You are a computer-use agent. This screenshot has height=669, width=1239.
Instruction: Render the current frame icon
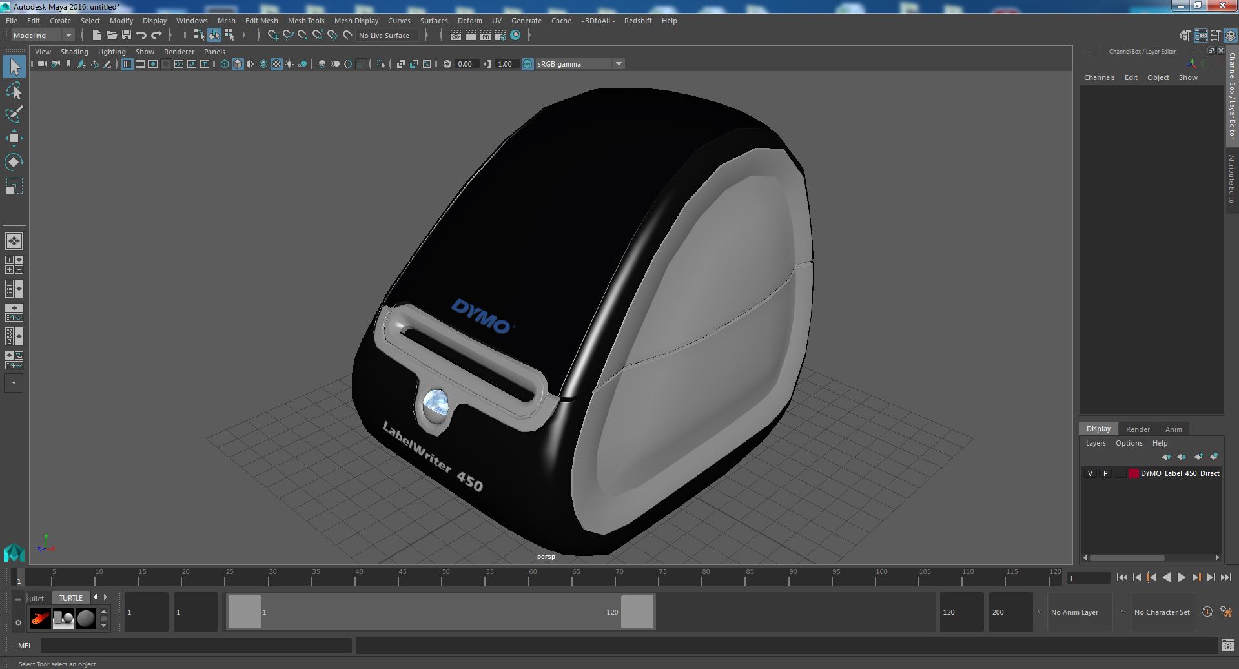coord(471,36)
